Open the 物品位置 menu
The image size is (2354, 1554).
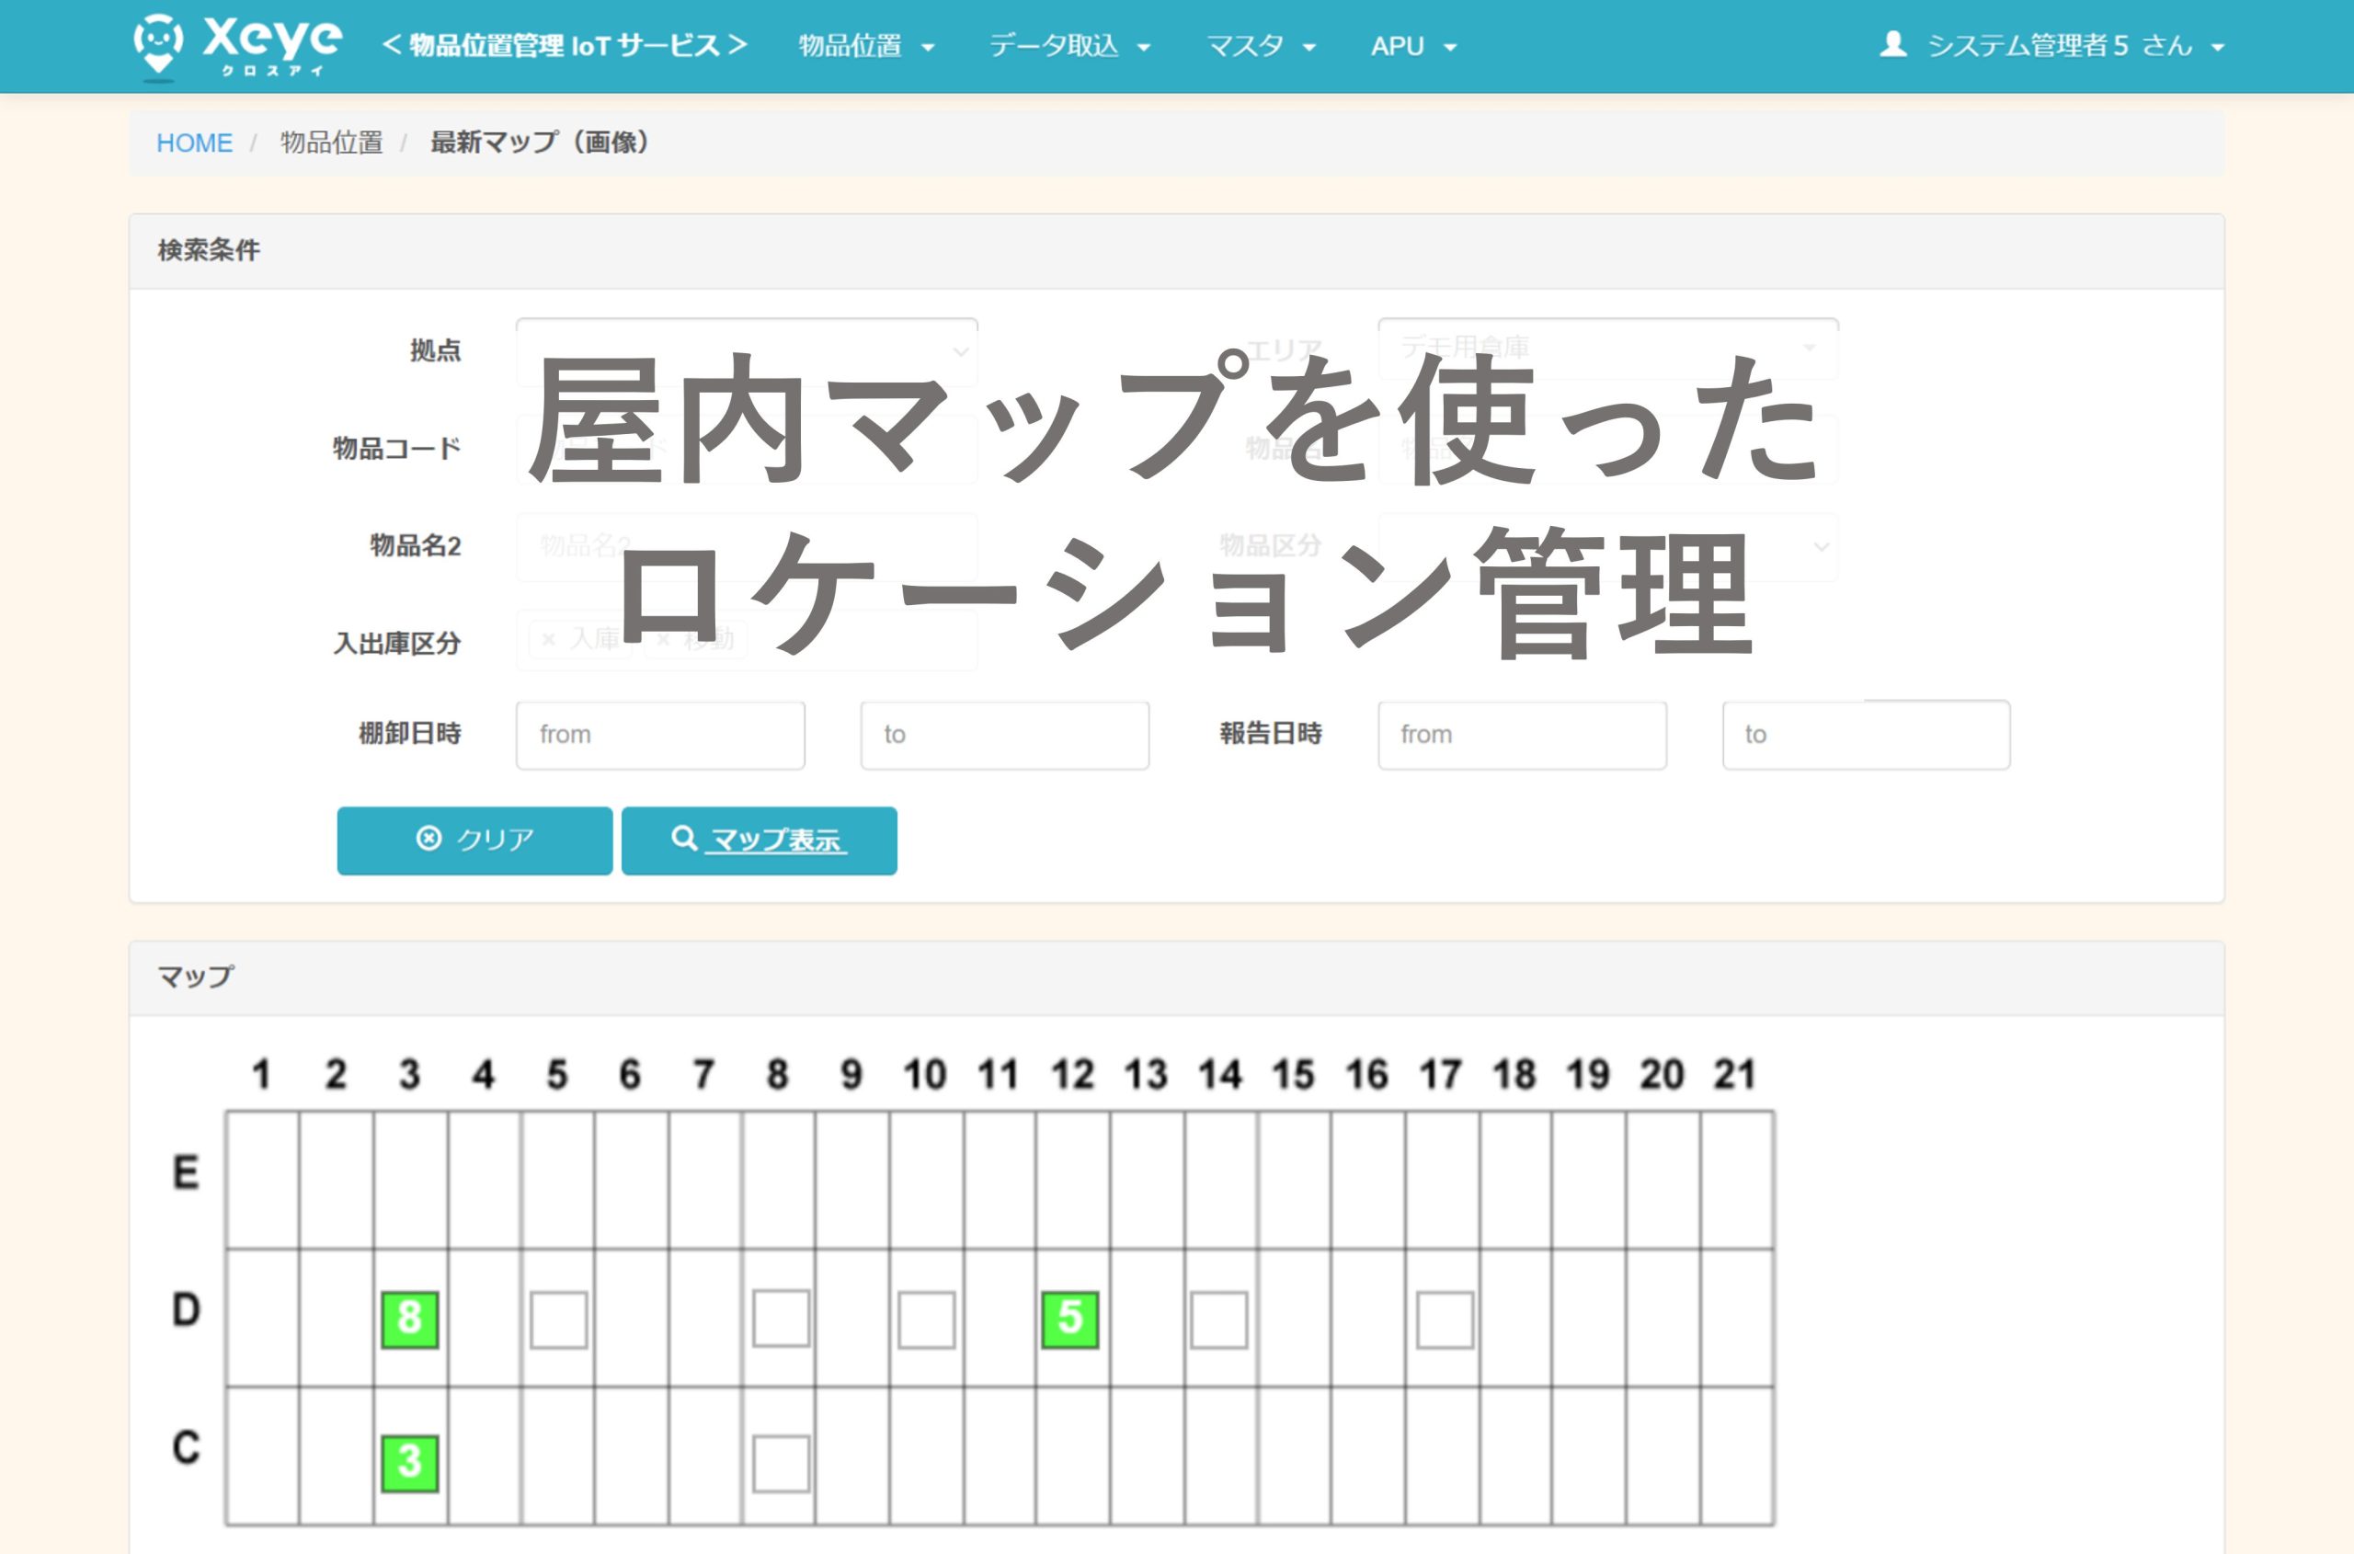click(x=865, y=47)
